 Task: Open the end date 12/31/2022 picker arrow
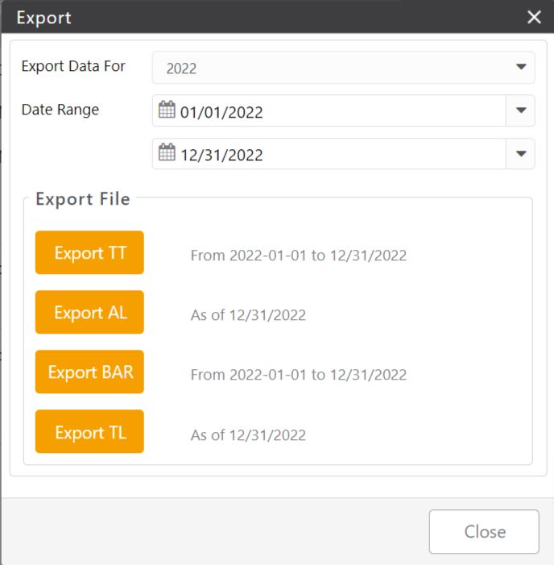click(520, 154)
